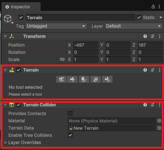Open the Terrain Collider help reference
Viewport: 164px width, 150px height.
145,105
